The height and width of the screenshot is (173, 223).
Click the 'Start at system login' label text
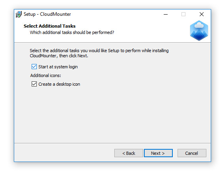point(58,67)
